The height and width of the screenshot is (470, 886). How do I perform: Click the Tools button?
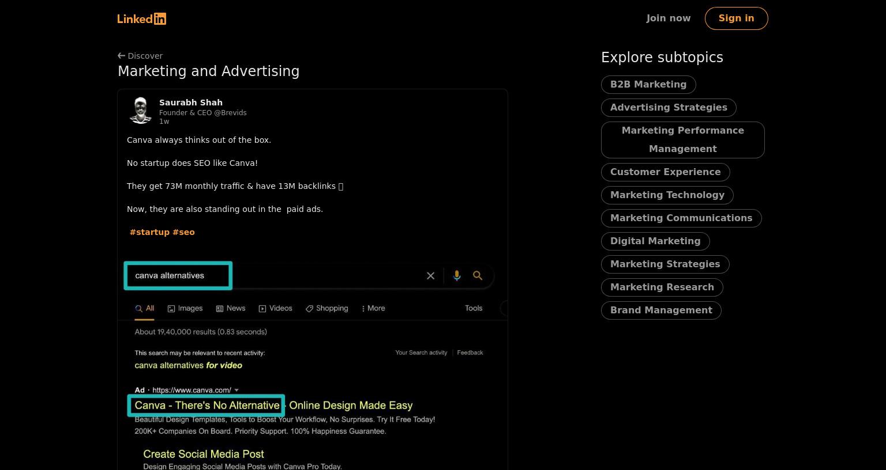pyautogui.click(x=474, y=308)
